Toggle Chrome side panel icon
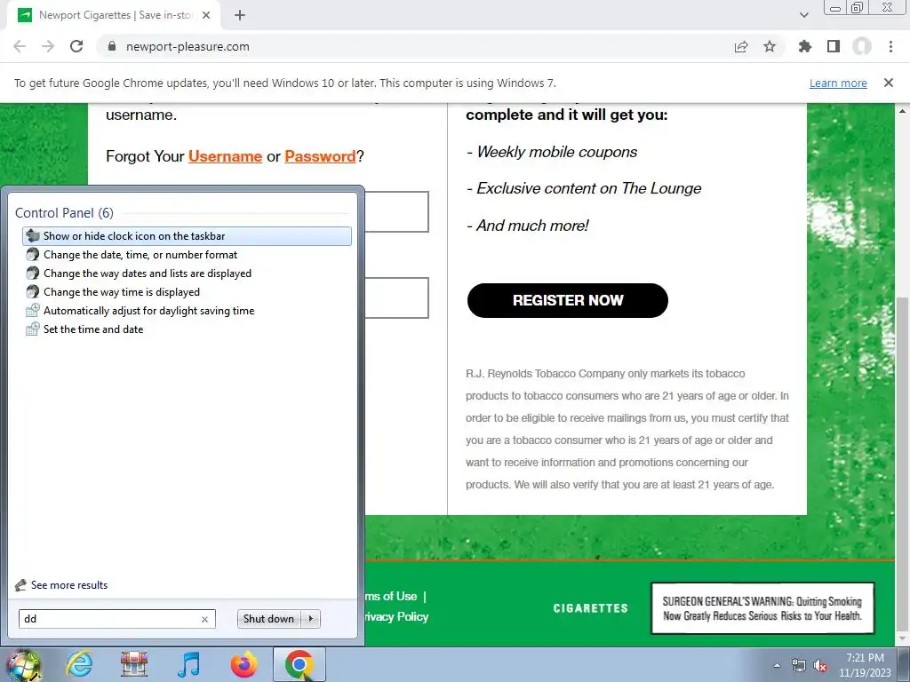This screenshot has width=910, height=682. 834,46
